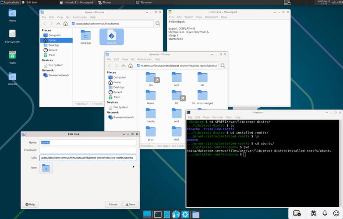
Task: Click the Comment text field
Action: tap(88, 150)
